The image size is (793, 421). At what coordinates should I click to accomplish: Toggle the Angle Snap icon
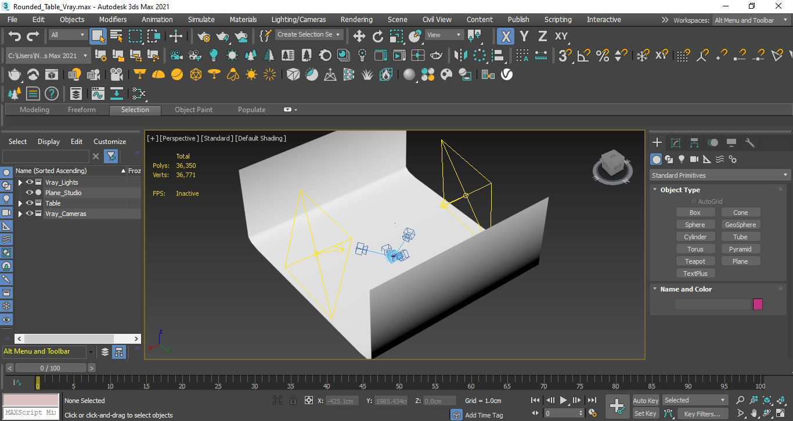(583, 55)
